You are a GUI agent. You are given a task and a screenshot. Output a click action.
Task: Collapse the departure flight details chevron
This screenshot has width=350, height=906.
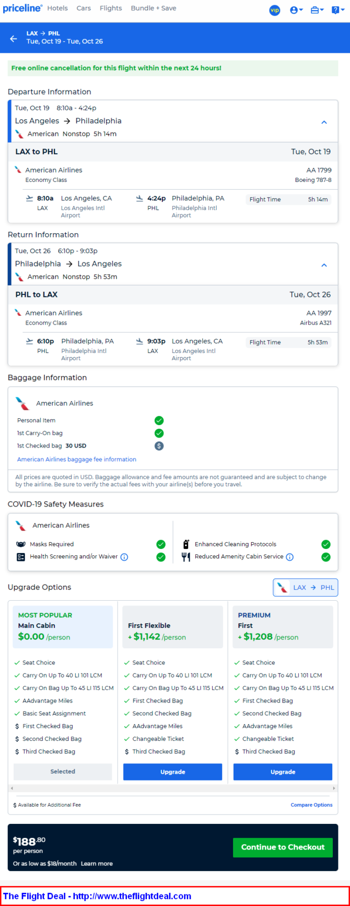coord(324,122)
